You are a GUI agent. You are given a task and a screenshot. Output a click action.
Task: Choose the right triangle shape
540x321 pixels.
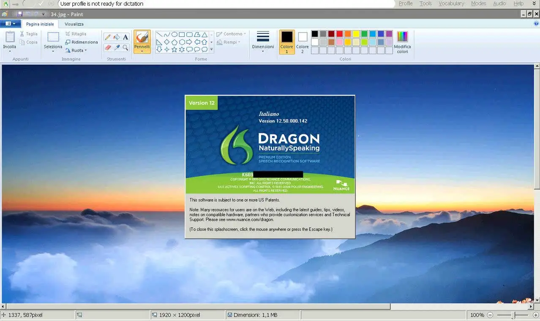click(x=159, y=42)
